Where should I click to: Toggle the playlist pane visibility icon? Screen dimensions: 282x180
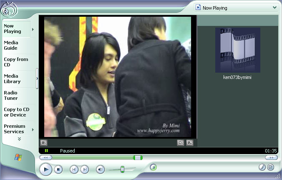click(181, 143)
